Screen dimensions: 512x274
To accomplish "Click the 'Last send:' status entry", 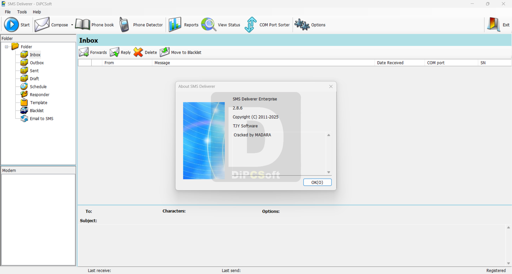I will click(x=231, y=271).
